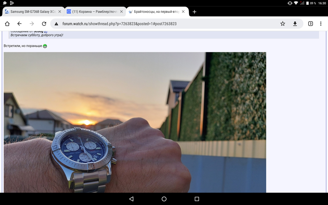Image resolution: width=328 pixels, height=205 pixels.
Task: Open a new tab with the plus button
Action: tap(194, 12)
